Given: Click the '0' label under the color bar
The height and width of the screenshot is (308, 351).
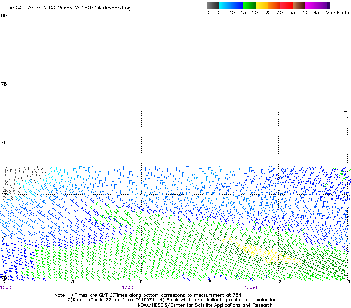Looking at the screenshot, I should [208, 13].
